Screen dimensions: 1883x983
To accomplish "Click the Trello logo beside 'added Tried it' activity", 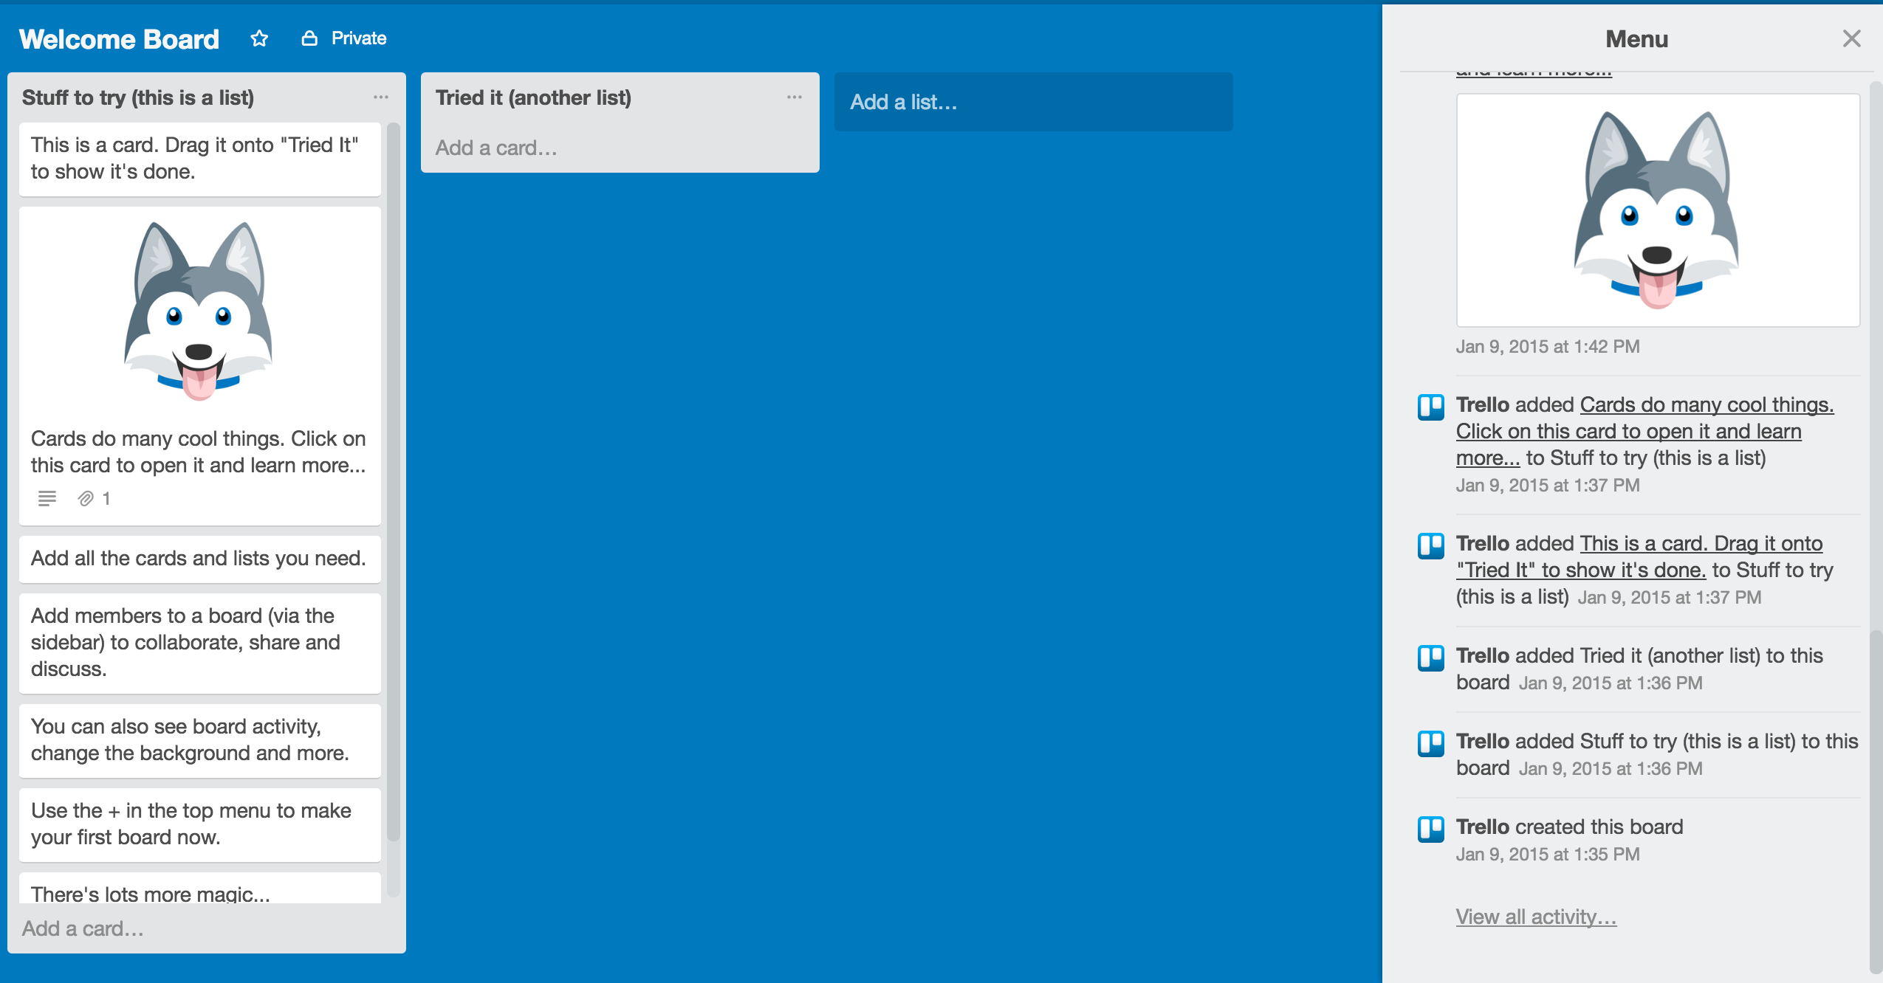I will tap(1430, 658).
